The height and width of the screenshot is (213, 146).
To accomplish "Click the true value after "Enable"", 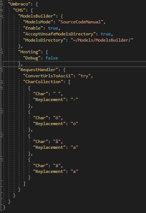I will click(53, 28).
